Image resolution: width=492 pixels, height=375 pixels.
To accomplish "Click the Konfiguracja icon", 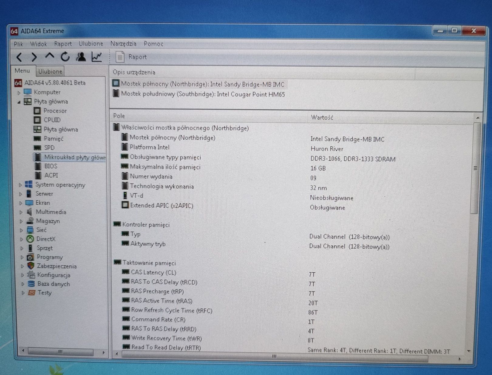I will pyautogui.click(x=31, y=275).
